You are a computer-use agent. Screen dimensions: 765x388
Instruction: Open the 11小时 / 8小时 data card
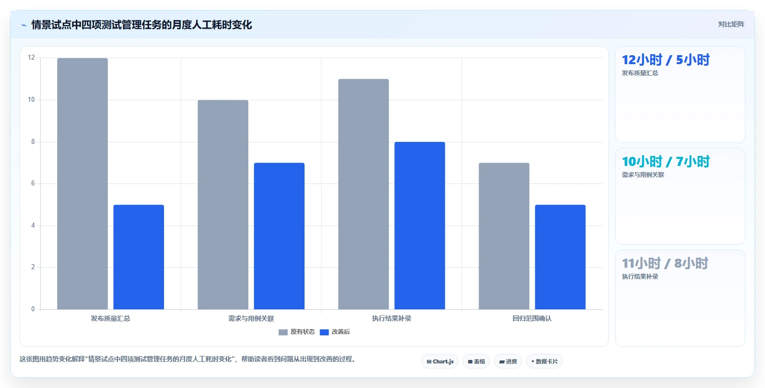pyautogui.click(x=680, y=298)
